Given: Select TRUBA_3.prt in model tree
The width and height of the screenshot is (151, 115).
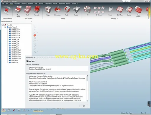Looking at the screenshot, I should (x=15, y=46).
